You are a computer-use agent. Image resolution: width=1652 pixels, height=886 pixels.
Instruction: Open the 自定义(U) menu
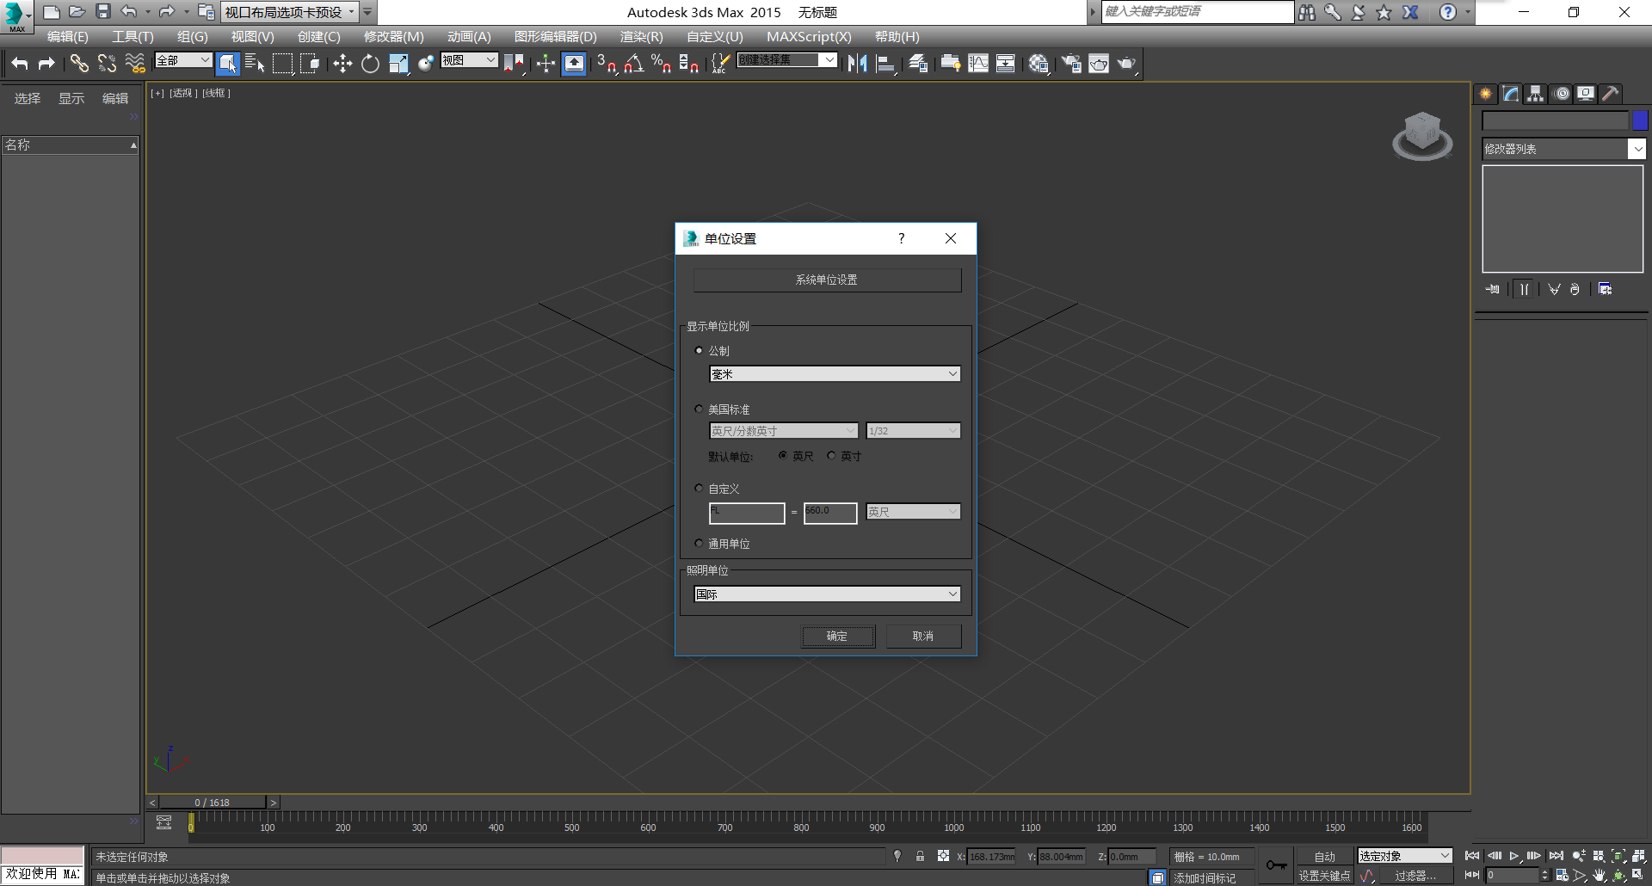714,37
